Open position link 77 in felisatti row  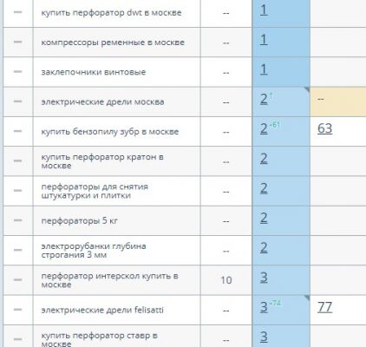point(324,307)
